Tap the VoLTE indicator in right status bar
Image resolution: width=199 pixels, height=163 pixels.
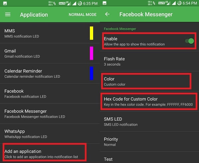coord(161,3)
